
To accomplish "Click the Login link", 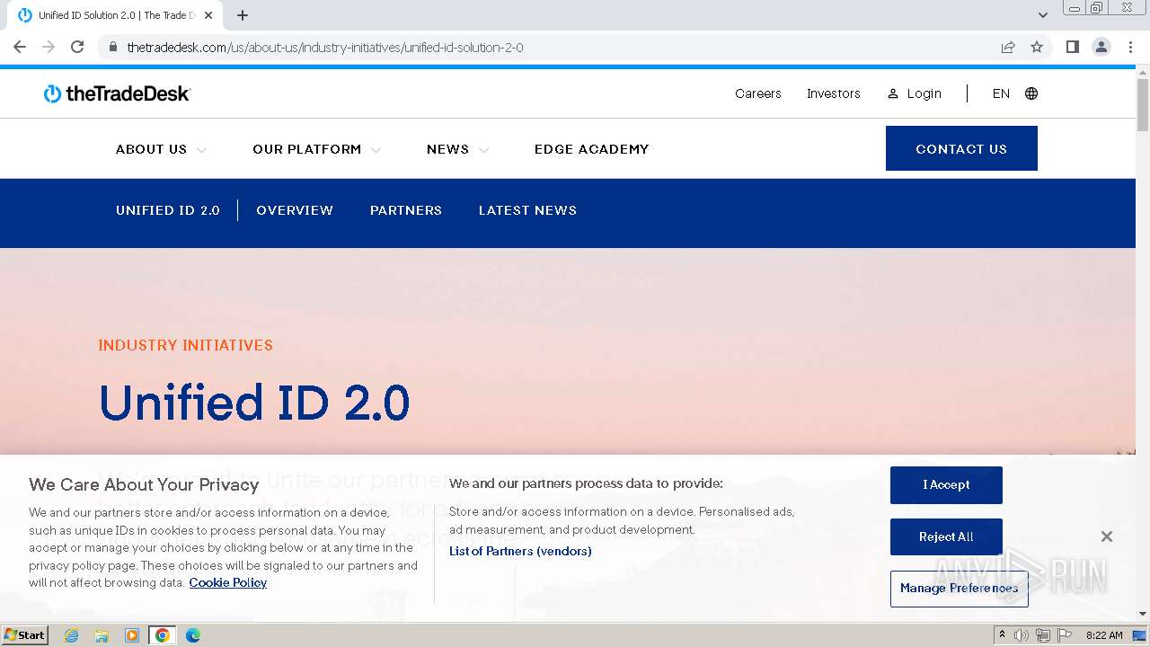I will coord(915,93).
